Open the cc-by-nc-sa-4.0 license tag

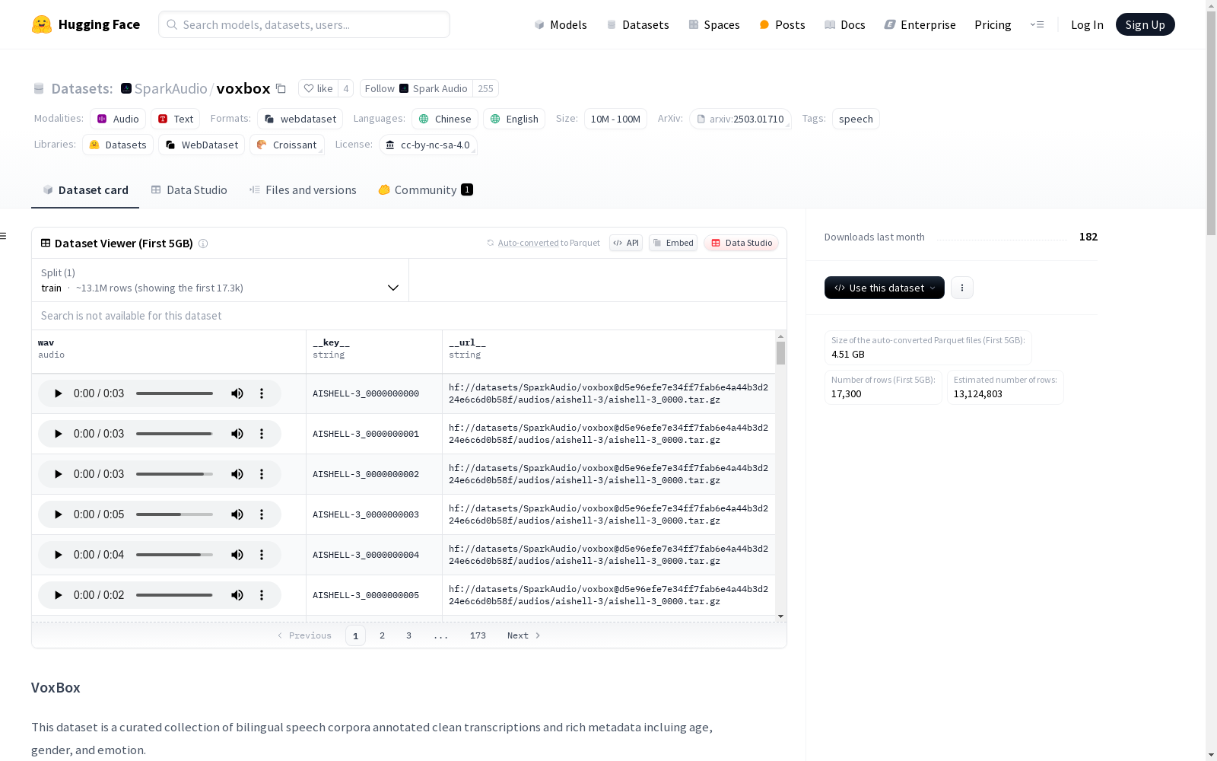427,145
